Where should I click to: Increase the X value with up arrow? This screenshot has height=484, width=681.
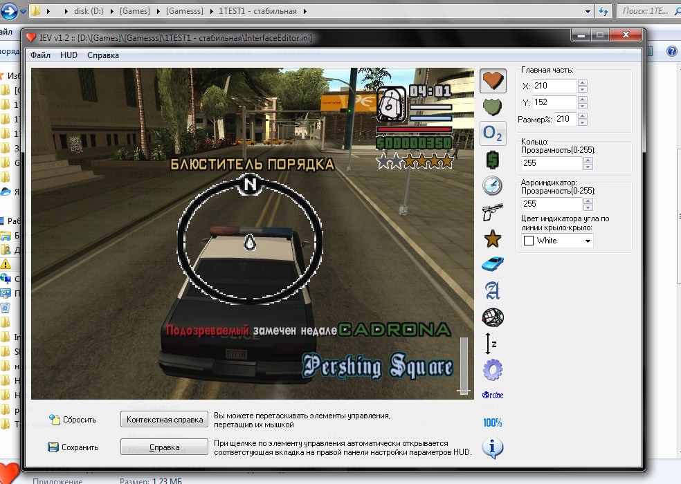583,82
